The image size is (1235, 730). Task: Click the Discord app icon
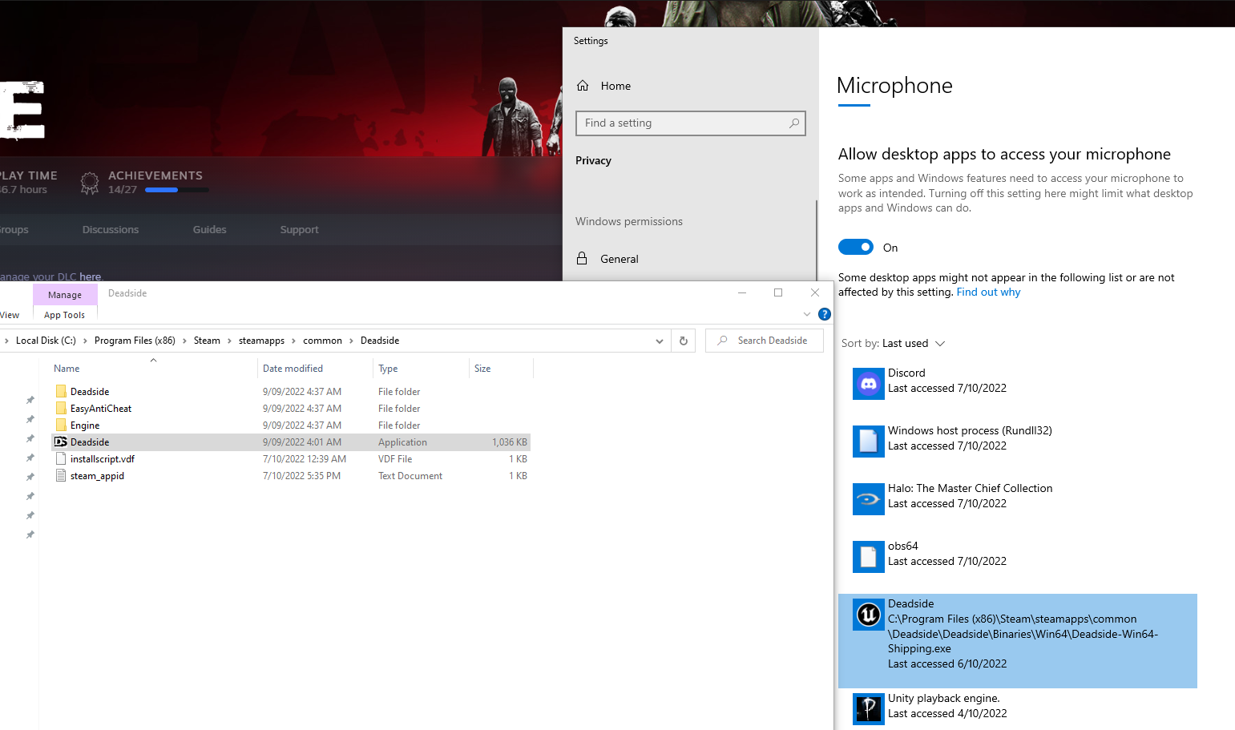(868, 384)
